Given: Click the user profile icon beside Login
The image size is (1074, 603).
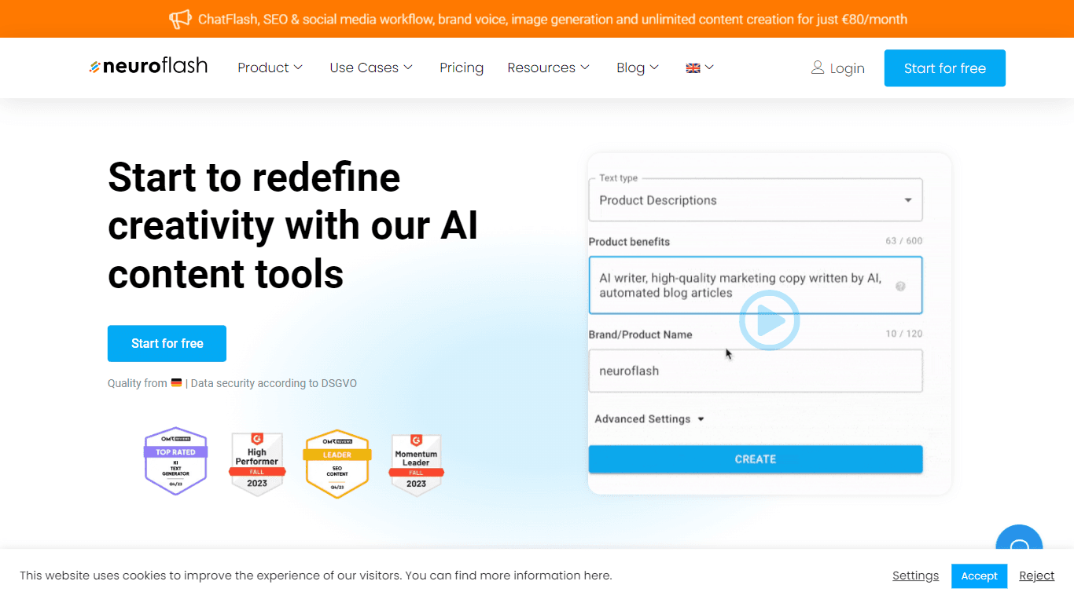Looking at the screenshot, I should tap(818, 68).
